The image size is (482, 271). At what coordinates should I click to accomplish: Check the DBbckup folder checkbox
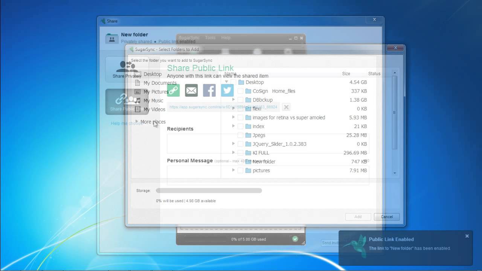(240, 100)
